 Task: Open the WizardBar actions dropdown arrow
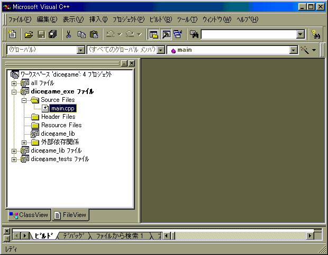[x=314, y=50]
